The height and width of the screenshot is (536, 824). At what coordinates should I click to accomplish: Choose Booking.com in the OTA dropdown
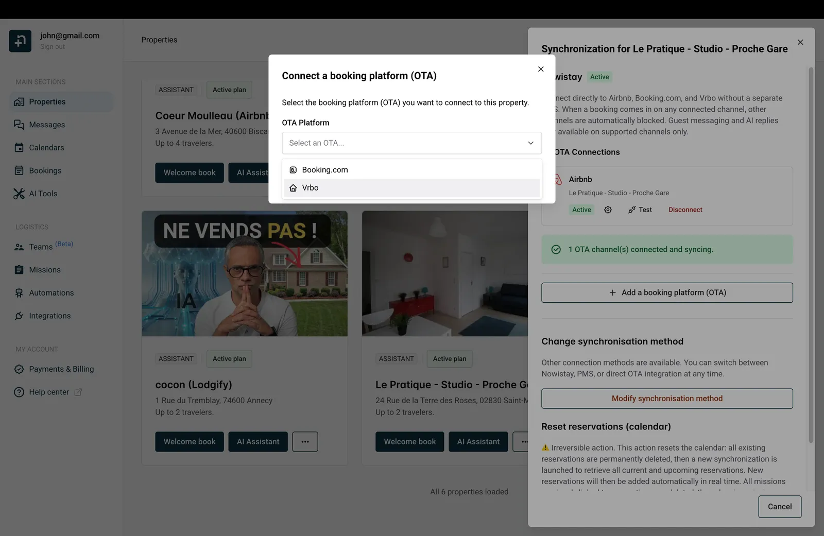411,170
